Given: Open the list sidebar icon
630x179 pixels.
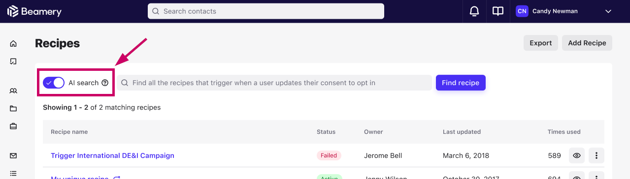Looking at the screenshot, I should coord(13,174).
